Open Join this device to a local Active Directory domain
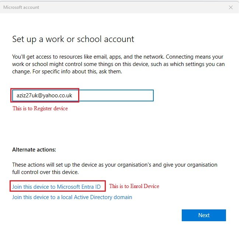The height and width of the screenshot is (233, 240). click(x=72, y=197)
